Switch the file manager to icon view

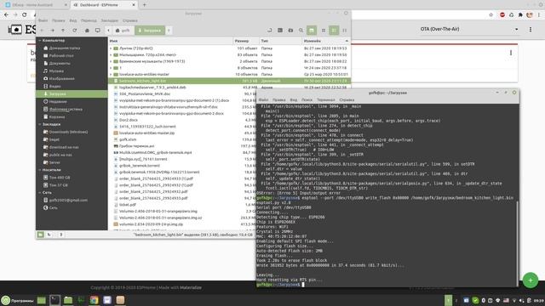[324, 31]
